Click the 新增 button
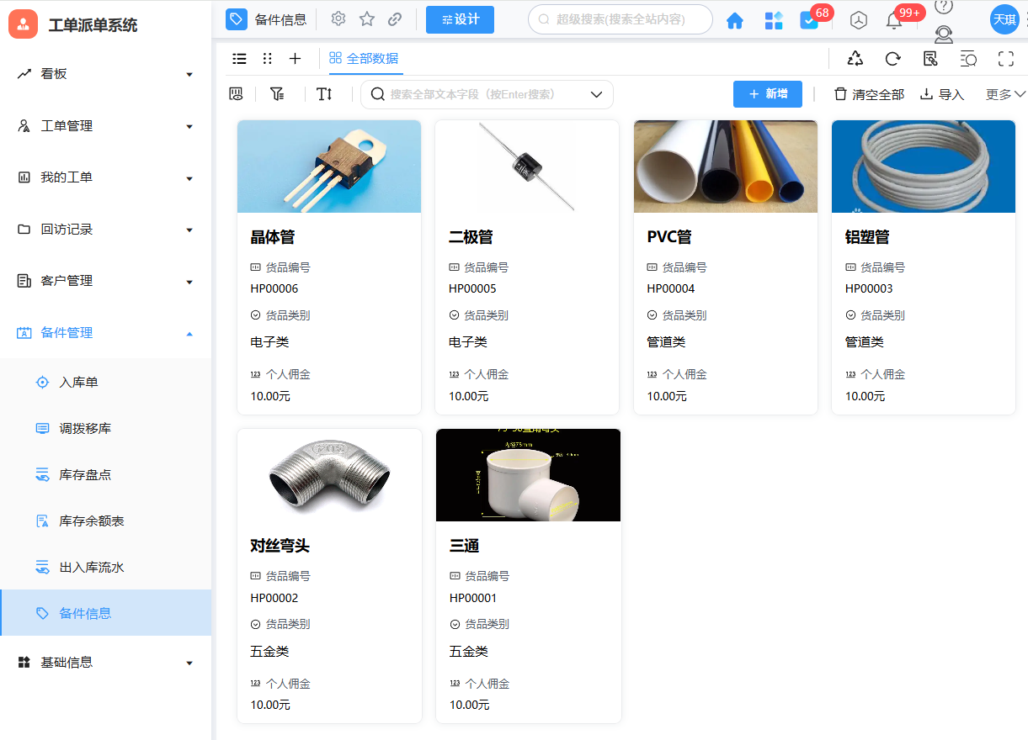1028x740 pixels. (x=767, y=94)
